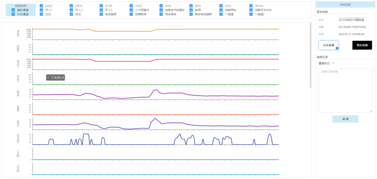Screen dimensions: 377x179
Task: Select the 白色背景 theme option
Action: point(328,45)
